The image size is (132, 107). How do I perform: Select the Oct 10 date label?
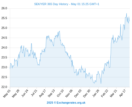pos(60,93)
